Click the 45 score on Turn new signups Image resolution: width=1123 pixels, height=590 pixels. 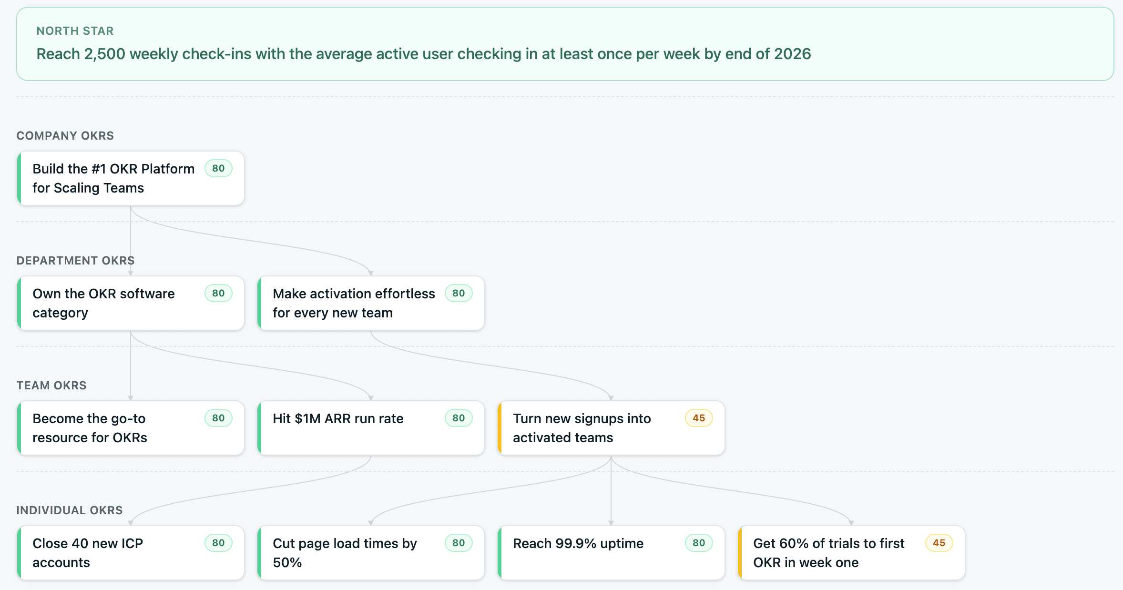click(699, 418)
